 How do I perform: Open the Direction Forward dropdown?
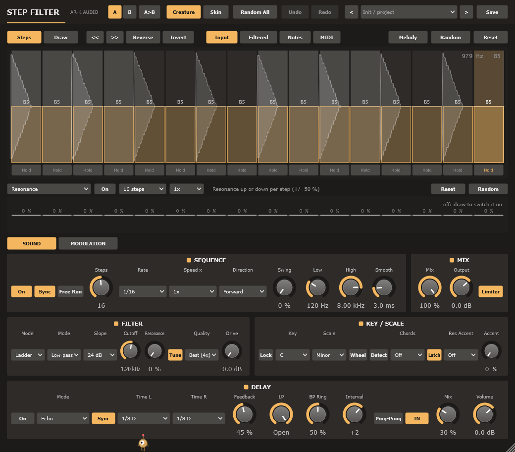[x=243, y=291]
